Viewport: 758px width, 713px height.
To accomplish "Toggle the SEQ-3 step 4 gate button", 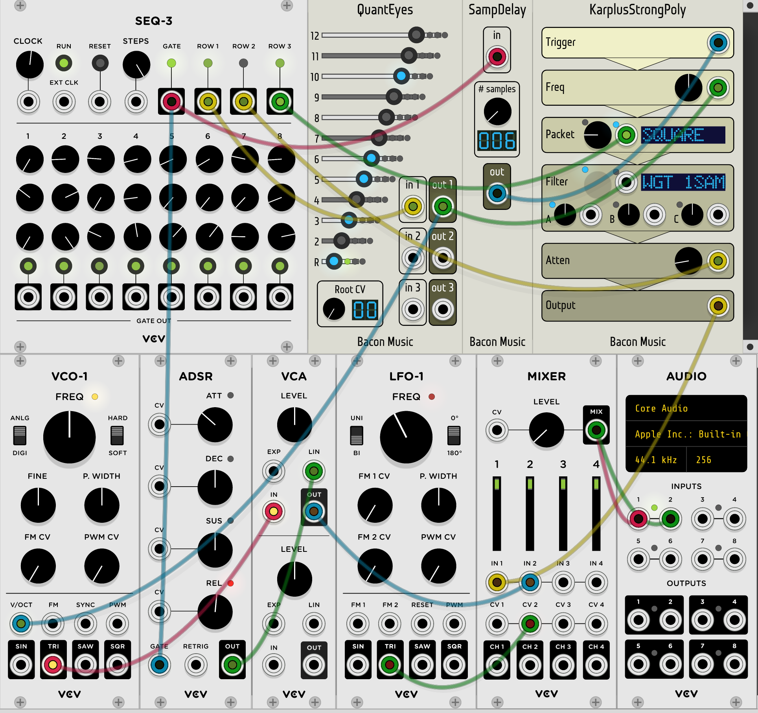I will click(x=136, y=266).
